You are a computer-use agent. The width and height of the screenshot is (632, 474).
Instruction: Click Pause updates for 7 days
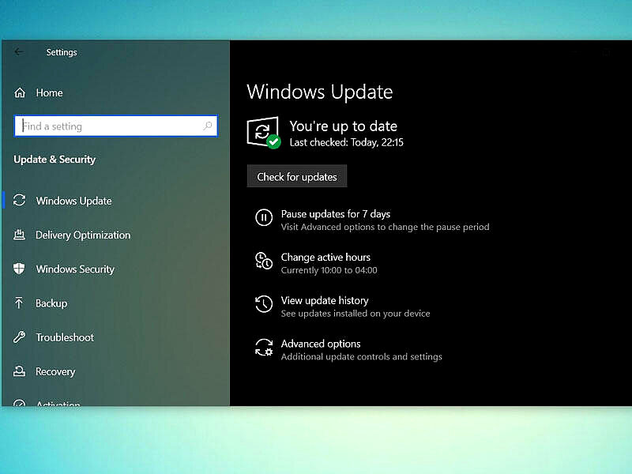(336, 214)
